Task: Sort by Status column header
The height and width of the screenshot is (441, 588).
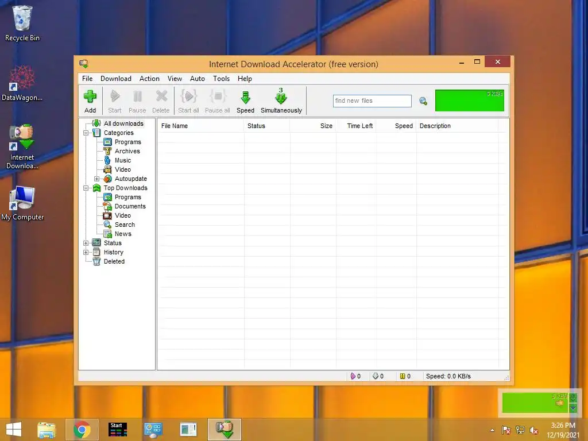Action: (266, 126)
